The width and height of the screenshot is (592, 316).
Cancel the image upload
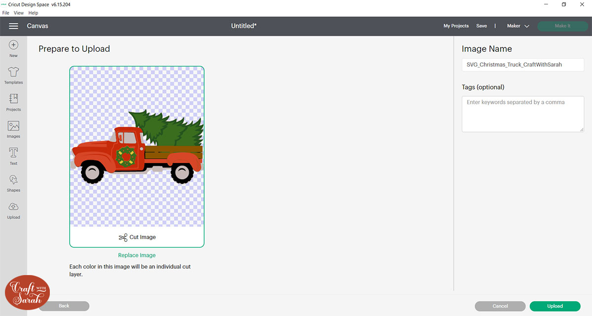click(500, 306)
